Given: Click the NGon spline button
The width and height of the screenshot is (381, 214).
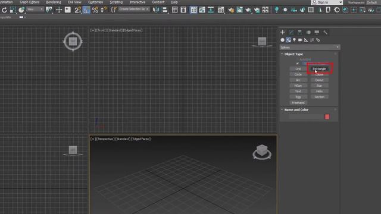Looking at the screenshot, I should pyautogui.click(x=298, y=86).
